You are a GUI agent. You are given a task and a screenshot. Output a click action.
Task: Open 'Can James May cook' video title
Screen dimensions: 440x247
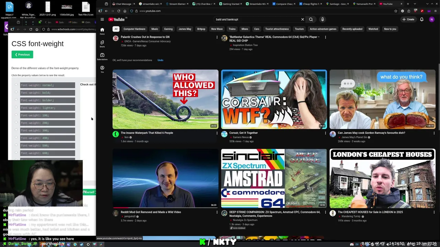[x=372, y=133]
